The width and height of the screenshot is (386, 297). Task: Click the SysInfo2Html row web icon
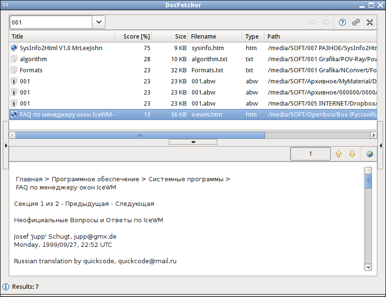pos(14,48)
